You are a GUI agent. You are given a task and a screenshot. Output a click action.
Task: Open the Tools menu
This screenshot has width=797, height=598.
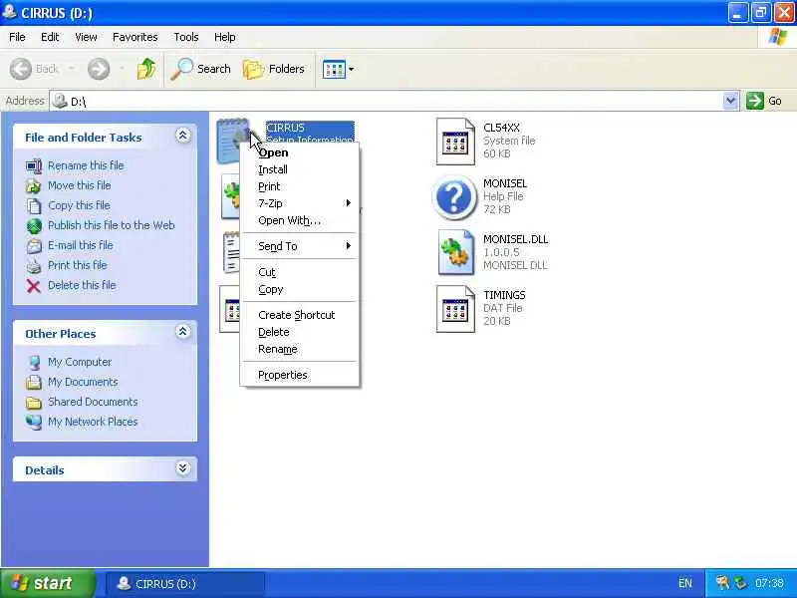[186, 37]
